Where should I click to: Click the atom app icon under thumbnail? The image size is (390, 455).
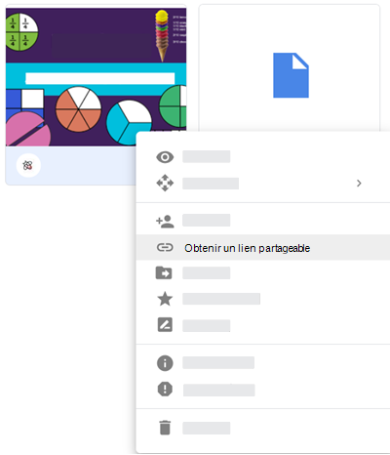click(28, 166)
